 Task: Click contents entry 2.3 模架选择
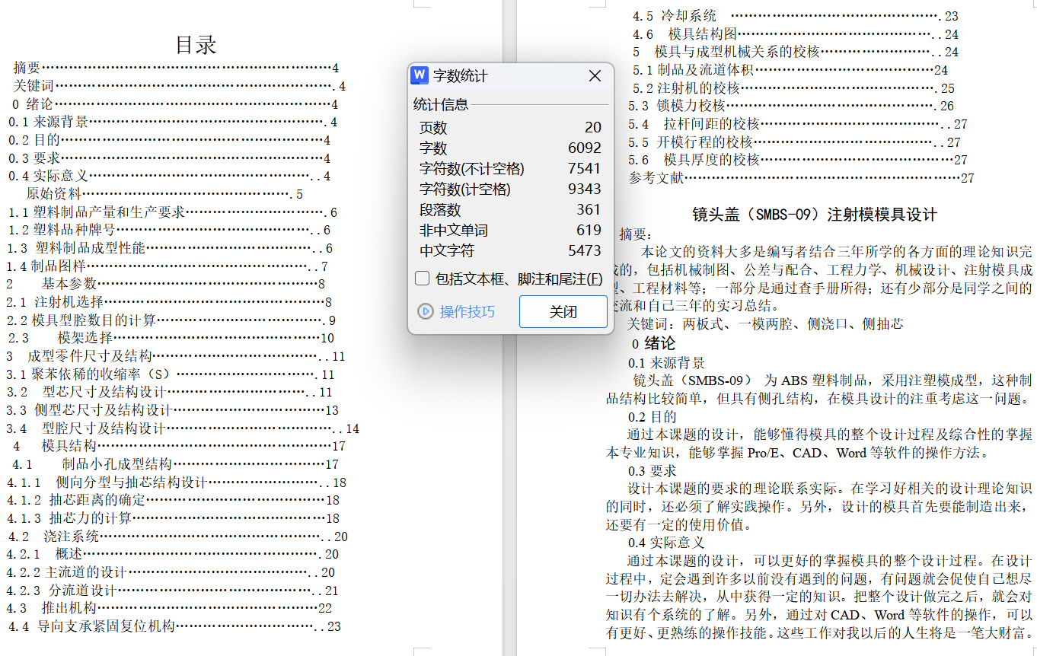171,338
